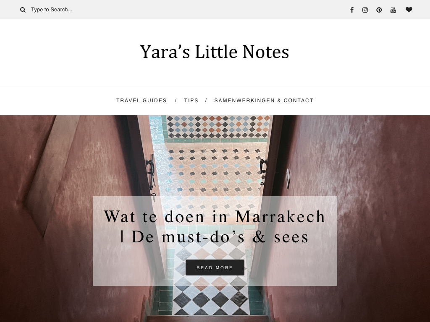The image size is (430, 322).
Task: Click the search magnifier icon
Action: click(x=23, y=10)
